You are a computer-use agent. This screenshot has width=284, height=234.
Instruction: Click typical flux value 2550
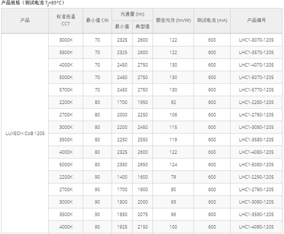[x=143, y=140]
